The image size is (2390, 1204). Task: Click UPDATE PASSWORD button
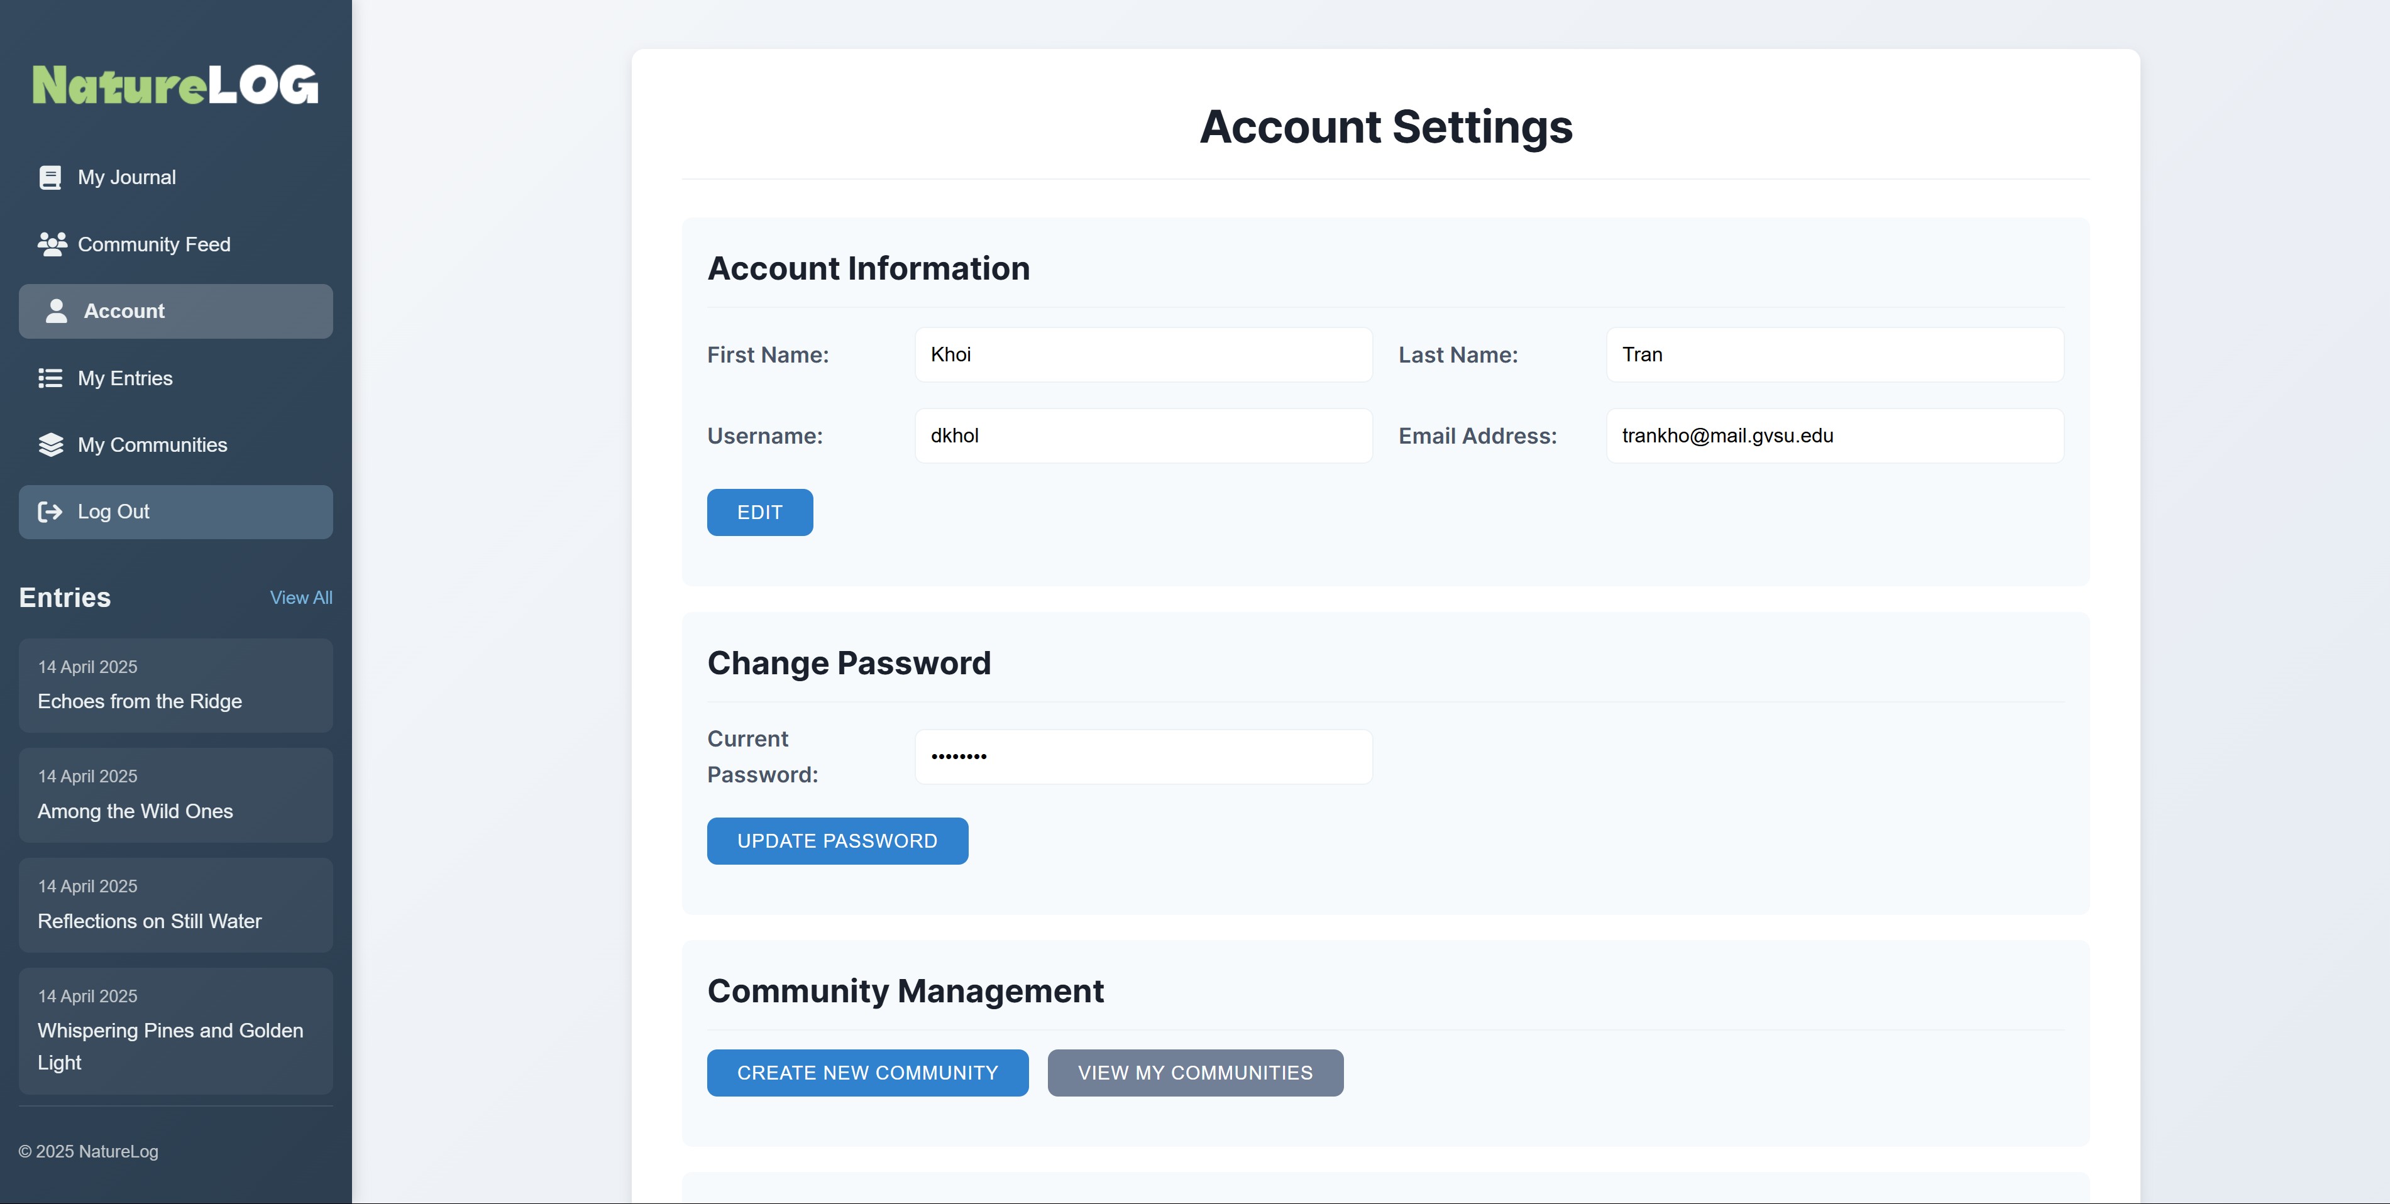[x=837, y=840]
